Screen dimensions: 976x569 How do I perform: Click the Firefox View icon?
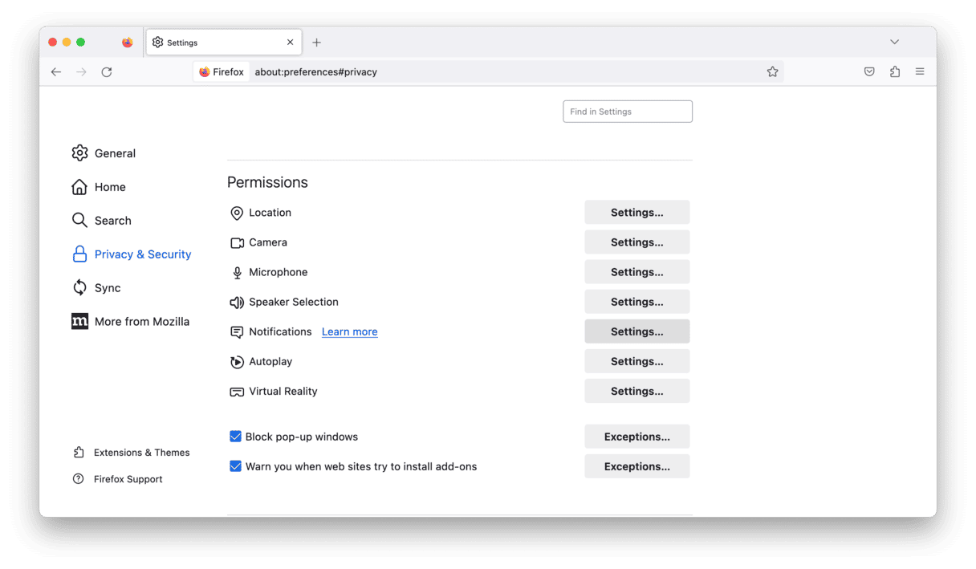click(x=128, y=43)
